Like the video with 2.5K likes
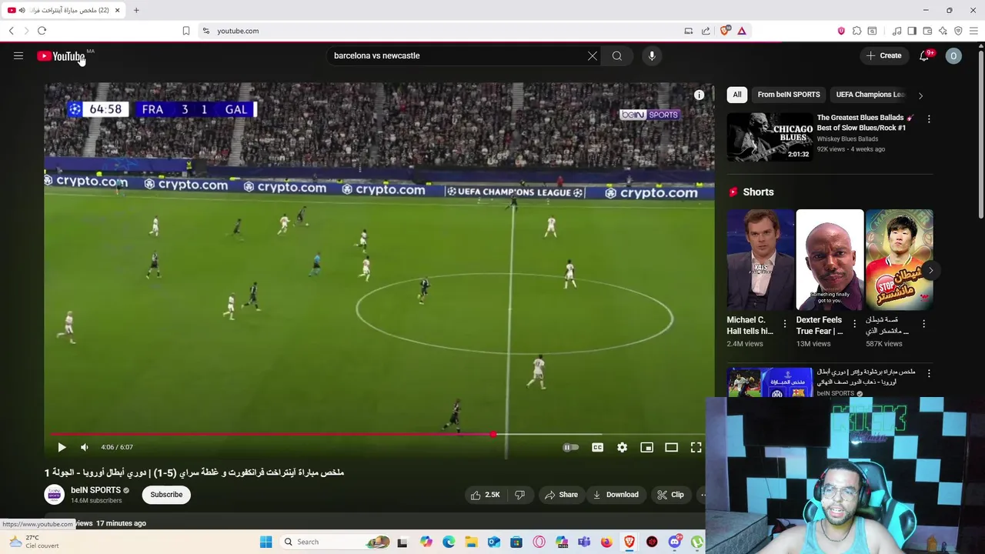 point(486,495)
